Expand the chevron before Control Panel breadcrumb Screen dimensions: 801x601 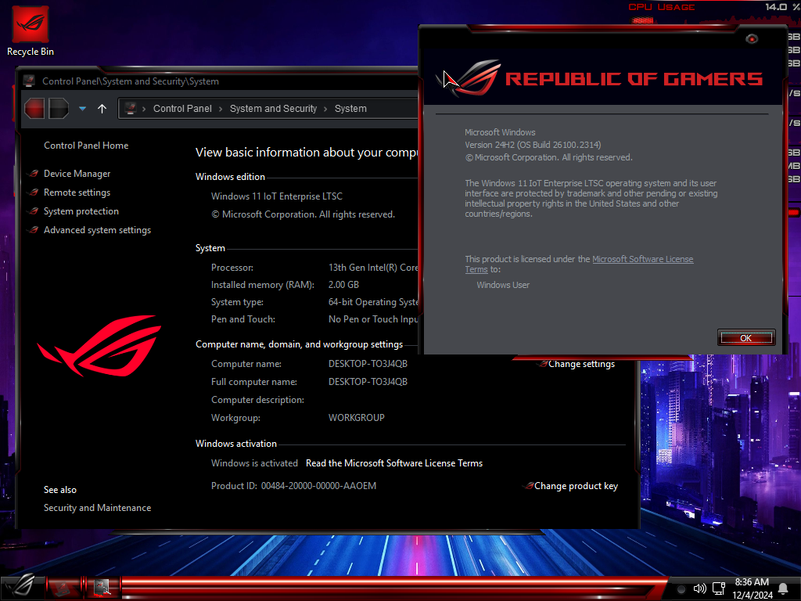144,109
